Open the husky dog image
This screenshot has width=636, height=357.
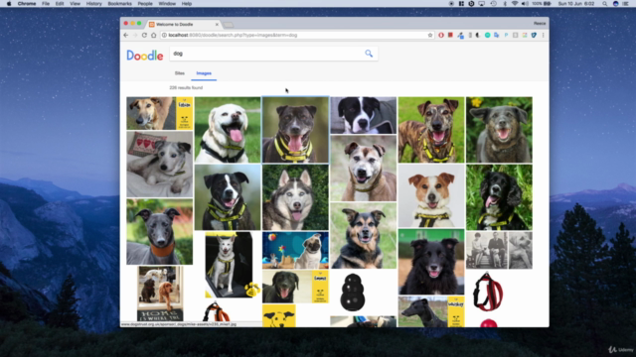295,197
